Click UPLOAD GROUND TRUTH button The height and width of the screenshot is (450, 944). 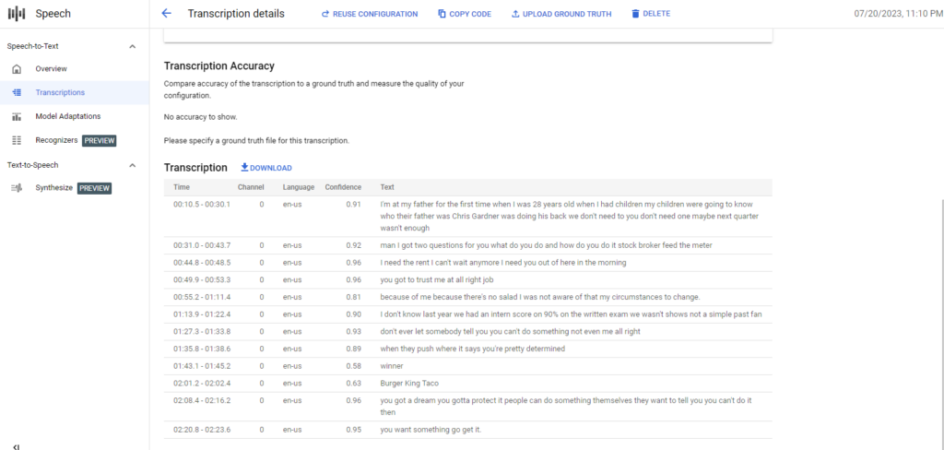click(x=561, y=14)
